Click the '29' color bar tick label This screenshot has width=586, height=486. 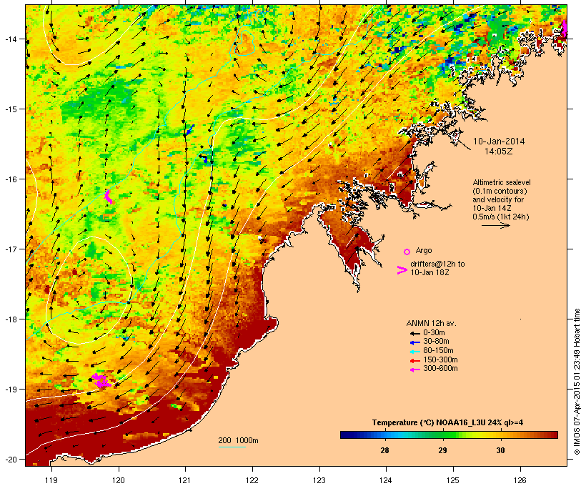pyautogui.click(x=442, y=450)
